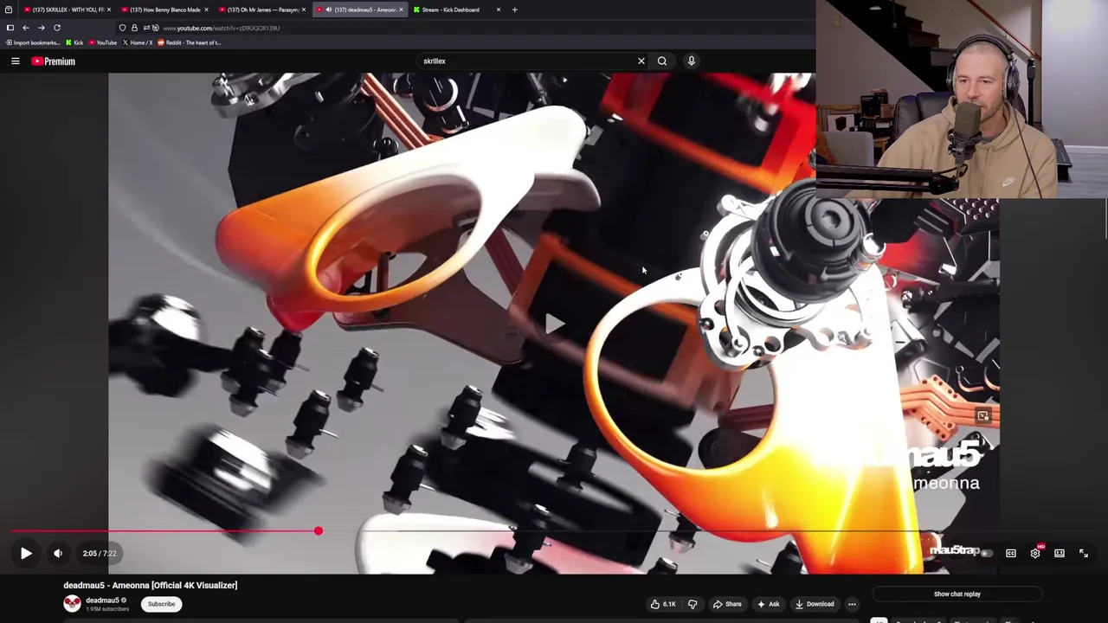Click the large play overlay on video

point(554,324)
